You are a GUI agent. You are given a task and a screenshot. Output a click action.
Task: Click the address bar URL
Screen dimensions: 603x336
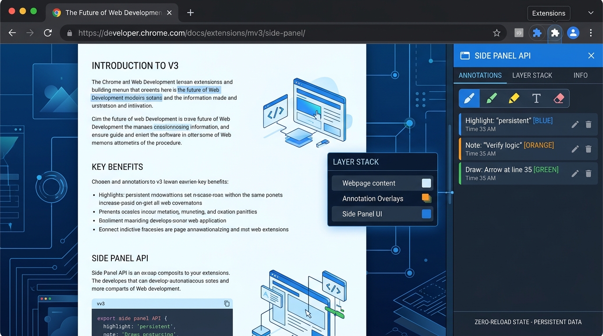coord(192,33)
